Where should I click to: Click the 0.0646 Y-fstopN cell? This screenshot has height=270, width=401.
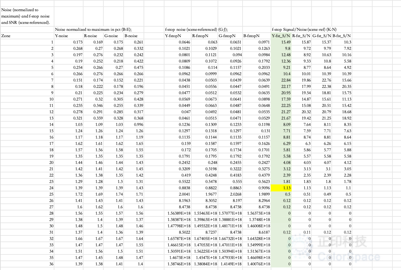(x=178, y=42)
